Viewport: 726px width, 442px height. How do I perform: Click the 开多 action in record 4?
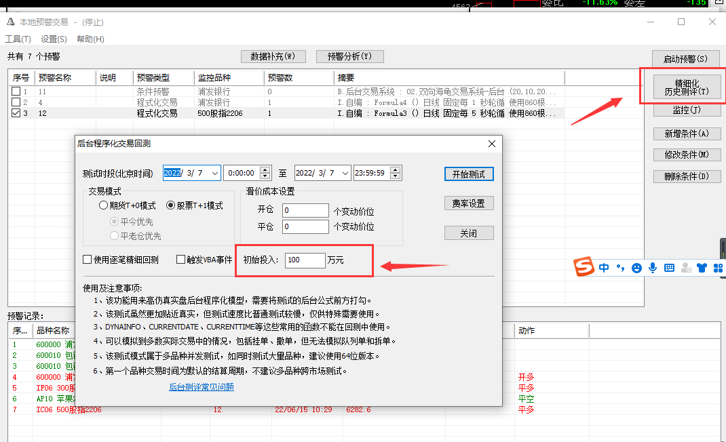click(526, 377)
